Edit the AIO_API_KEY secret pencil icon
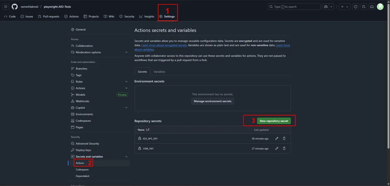 [x=277, y=139]
